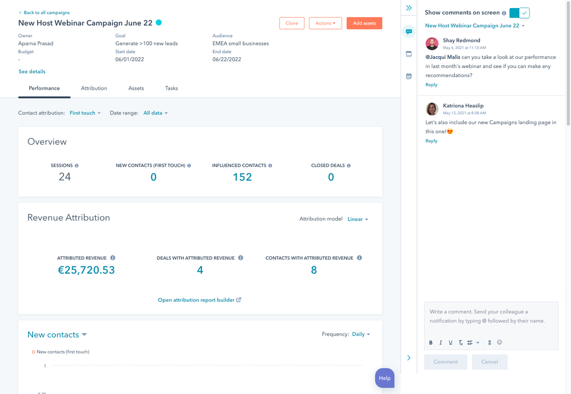Open the Attribution model Linear dropdown
The height and width of the screenshot is (394, 571).
point(357,218)
